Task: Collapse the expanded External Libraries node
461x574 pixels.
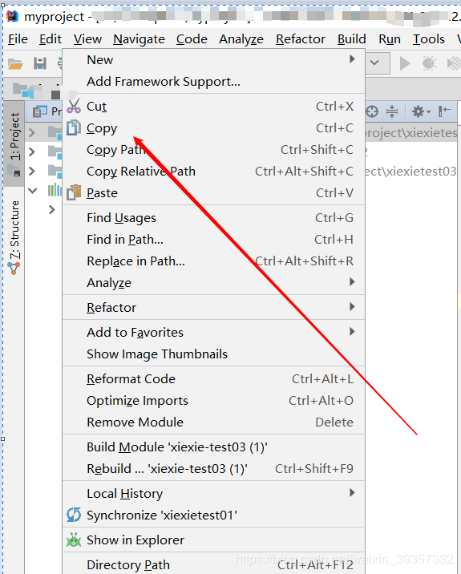Action: coord(33,190)
